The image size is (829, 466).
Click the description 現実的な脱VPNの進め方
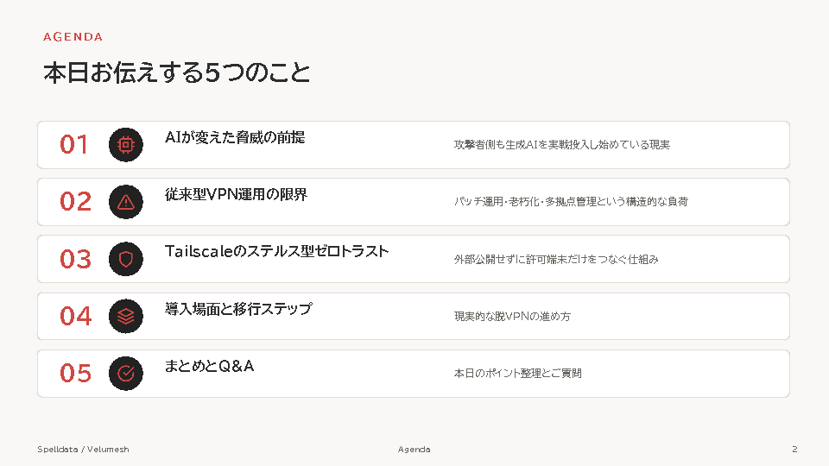[x=512, y=316]
